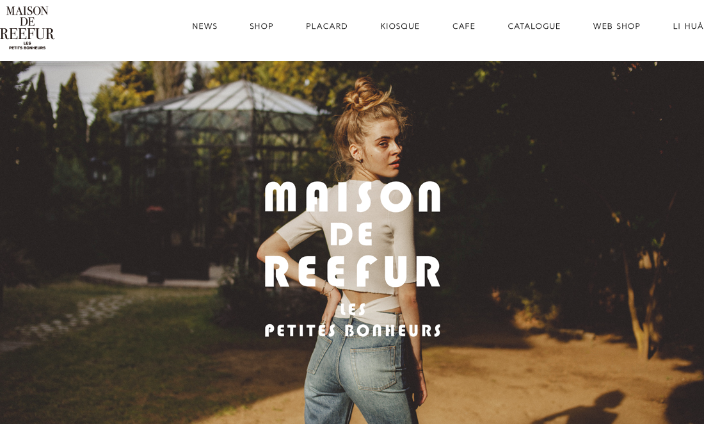Open the NEWS menu item

click(x=205, y=26)
